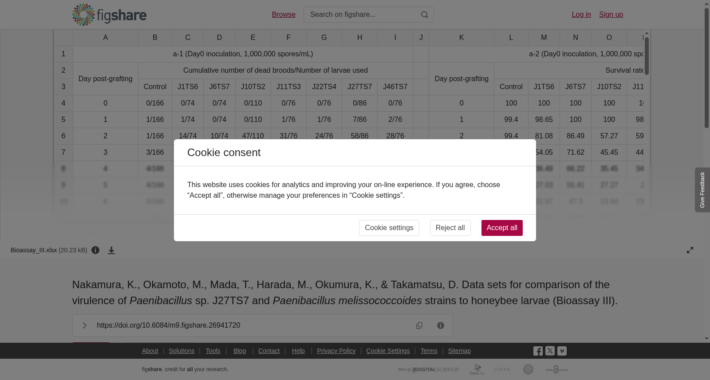710x380 pixels.
Task: Download Bioassay_III.xlsx file
Action: click(x=111, y=250)
